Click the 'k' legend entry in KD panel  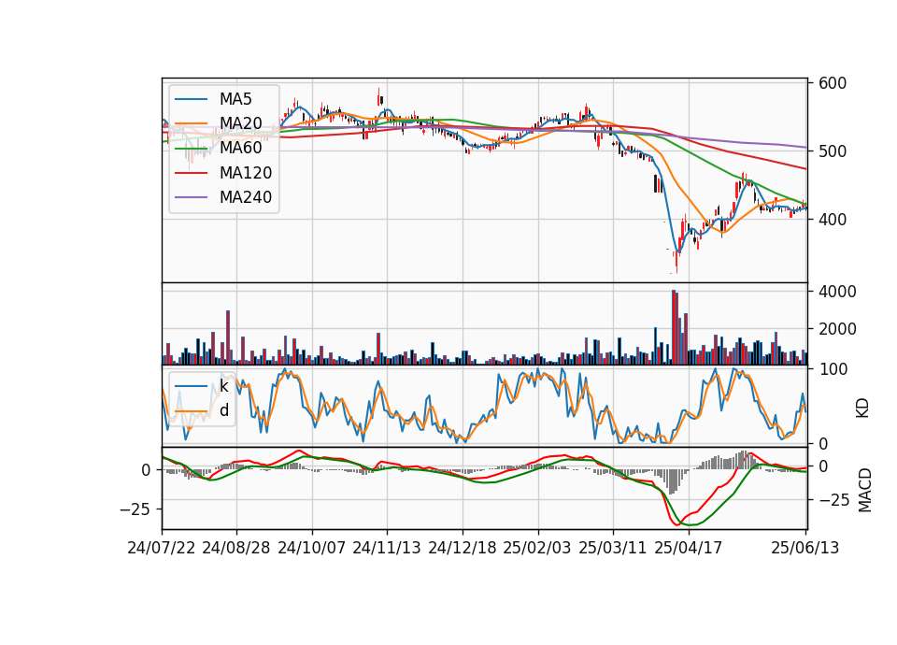pos(223,386)
